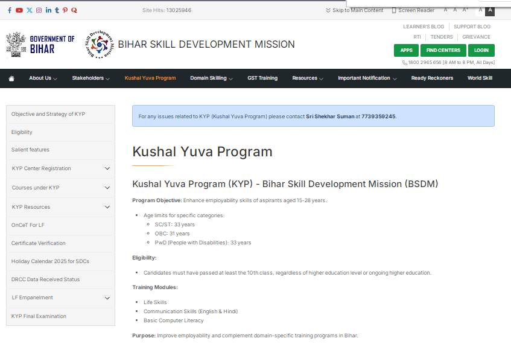
Task: Open the Pinterest icon link
Action: 65,10
